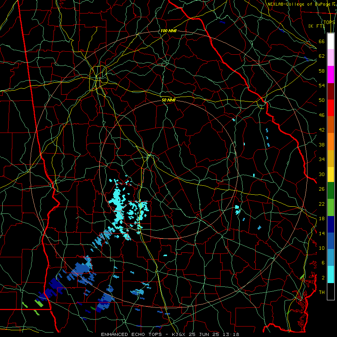
Task: Click the "TOPS" legend title
Action: point(329,22)
